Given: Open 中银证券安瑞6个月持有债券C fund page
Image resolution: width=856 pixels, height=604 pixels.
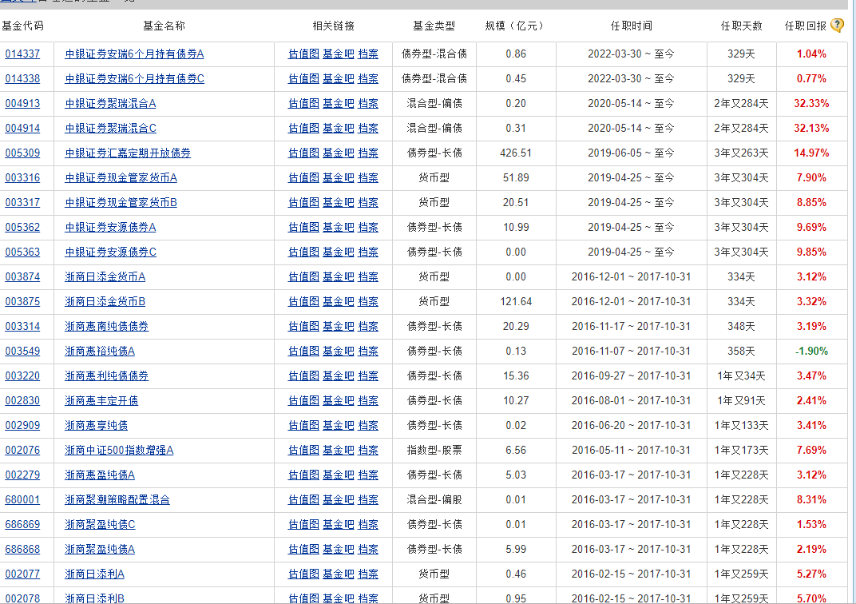Looking at the screenshot, I should coord(134,79).
